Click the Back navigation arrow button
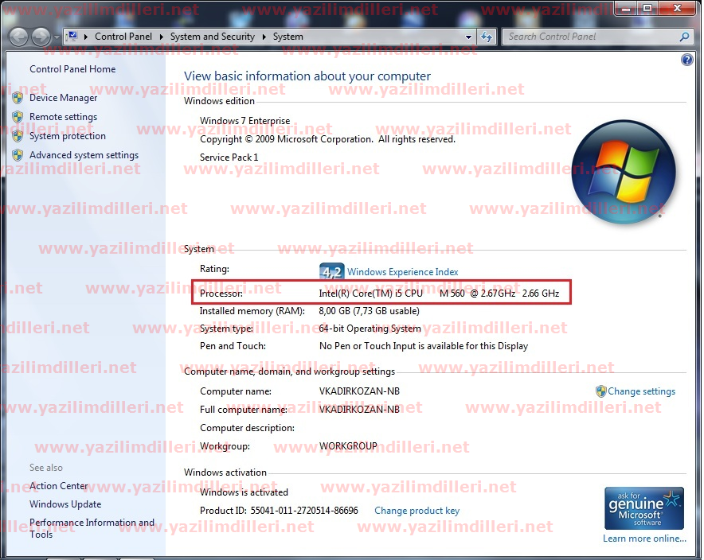 [19, 37]
